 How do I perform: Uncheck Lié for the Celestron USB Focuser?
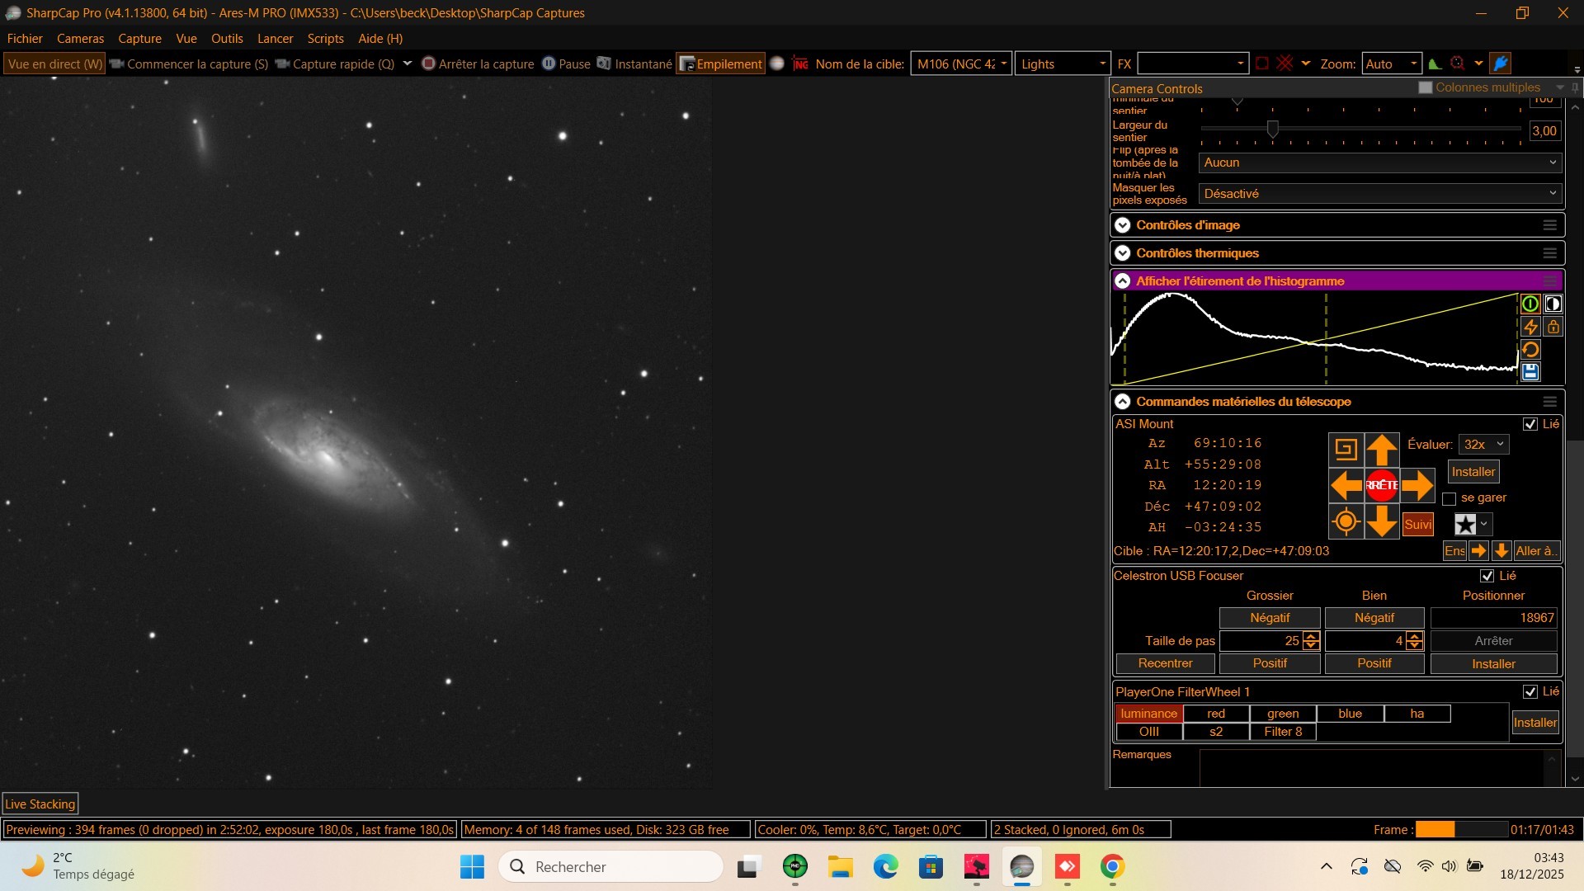[x=1487, y=576]
